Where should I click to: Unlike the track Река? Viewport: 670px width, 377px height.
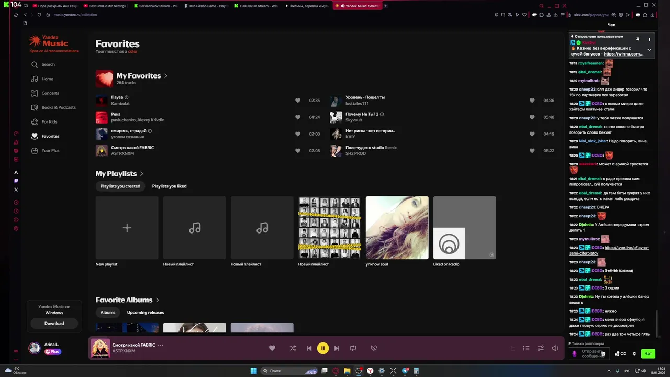pos(298,117)
